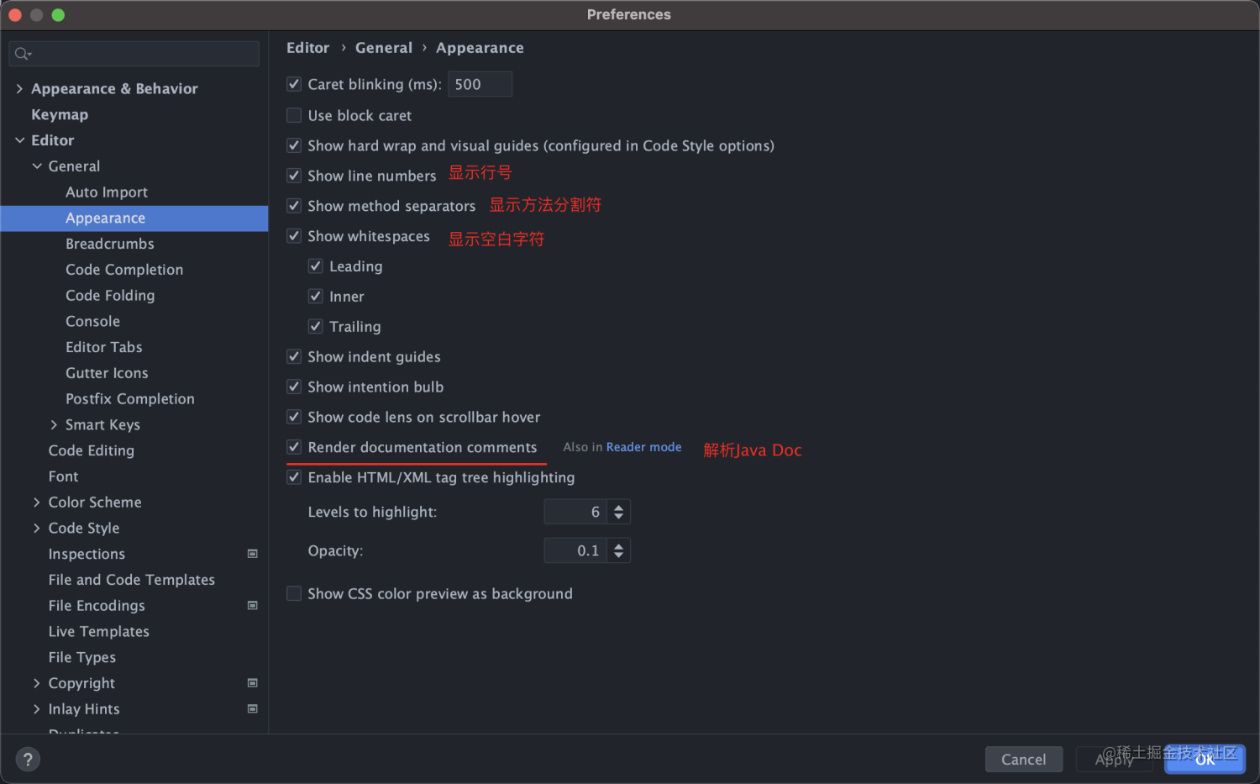Image resolution: width=1260 pixels, height=784 pixels.
Task: Click the Caret blinking milliseconds field
Action: [x=480, y=84]
